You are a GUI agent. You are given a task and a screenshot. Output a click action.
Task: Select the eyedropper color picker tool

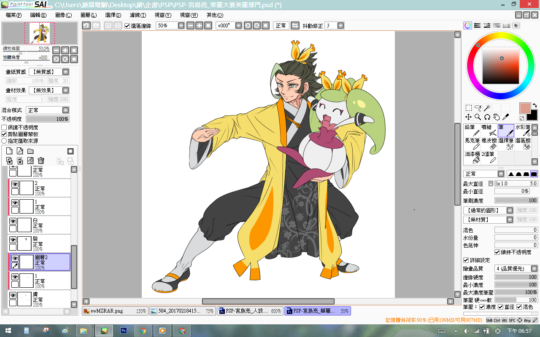point(505,117)
